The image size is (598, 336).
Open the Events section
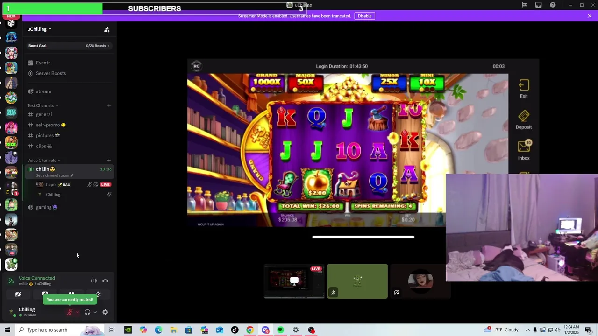click(69, 63)
